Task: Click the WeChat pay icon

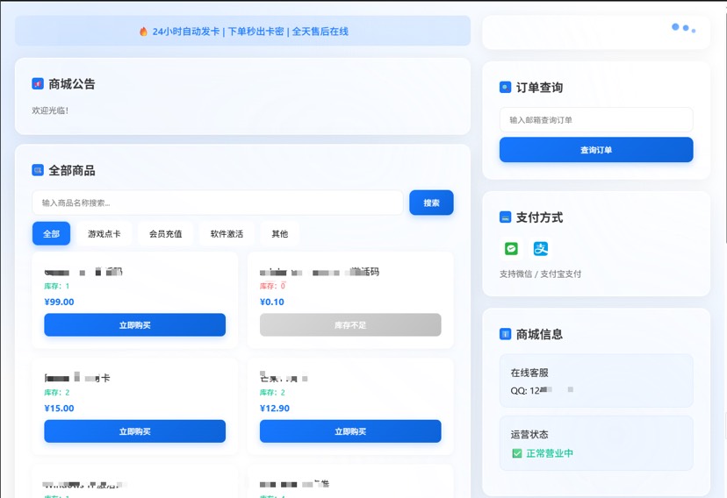Action: [x=511, y=249]
